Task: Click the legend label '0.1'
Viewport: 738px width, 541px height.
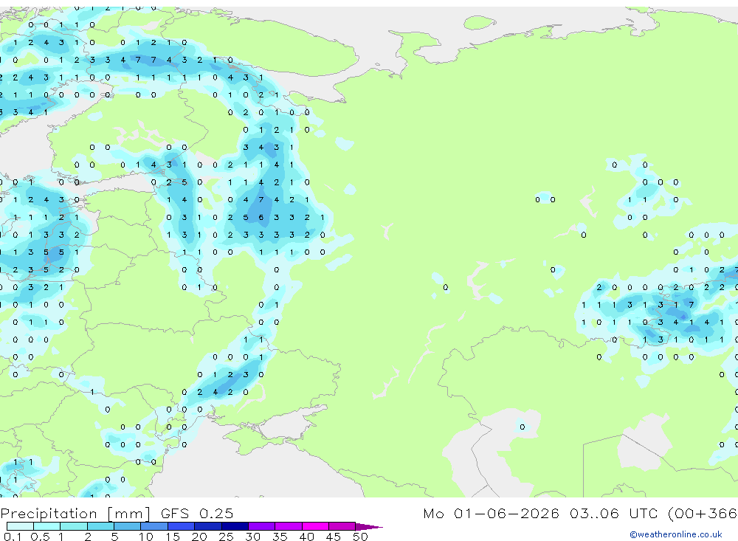Action: tap(13, 537)
